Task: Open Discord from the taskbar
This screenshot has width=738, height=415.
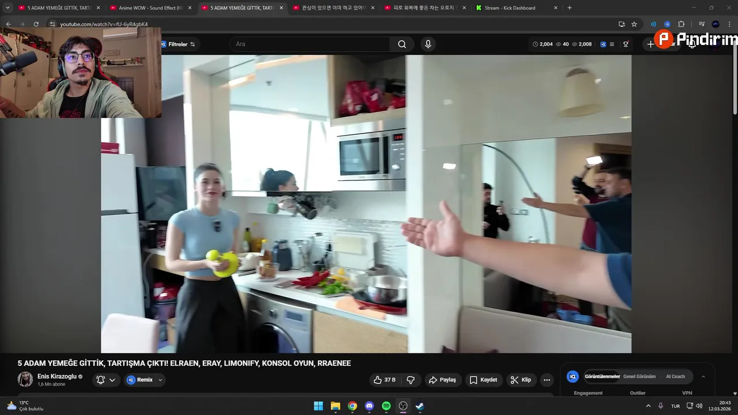Action: click(370, 406)
